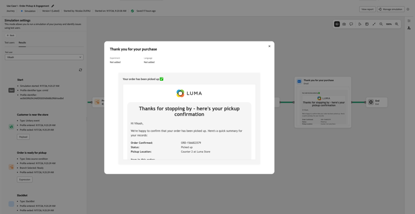Screen dimensions: 415x214
Task: Zoom out using the magnifier minus icon
Action: click(381, 24)
